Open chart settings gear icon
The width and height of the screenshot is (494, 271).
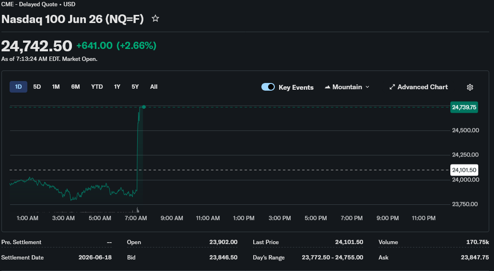pos(470,87)
